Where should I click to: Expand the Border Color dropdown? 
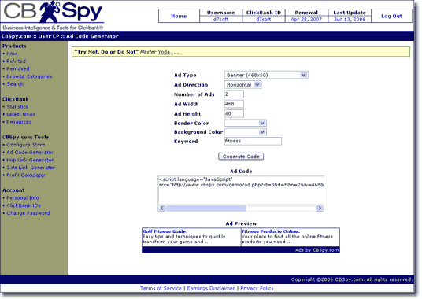246,124
